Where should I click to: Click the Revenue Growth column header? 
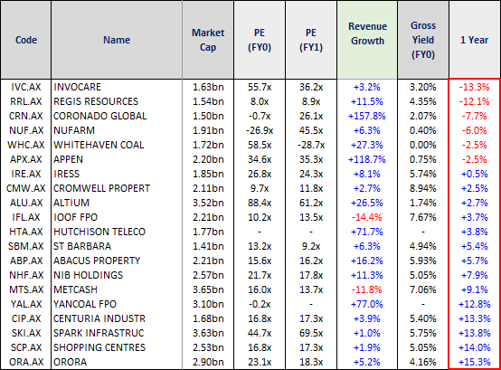tap(367, 40)
